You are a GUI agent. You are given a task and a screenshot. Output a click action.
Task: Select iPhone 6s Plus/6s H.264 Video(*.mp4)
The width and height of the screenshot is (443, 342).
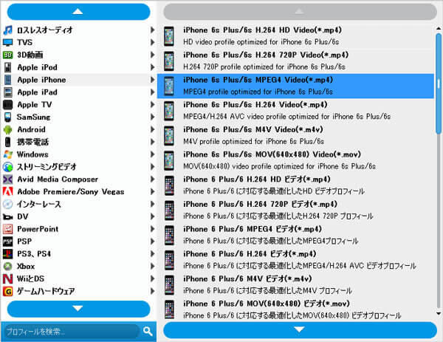(x=295, y=111)
